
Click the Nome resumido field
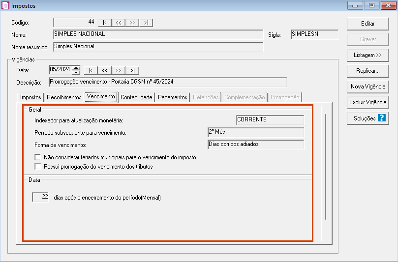point(158,47)
